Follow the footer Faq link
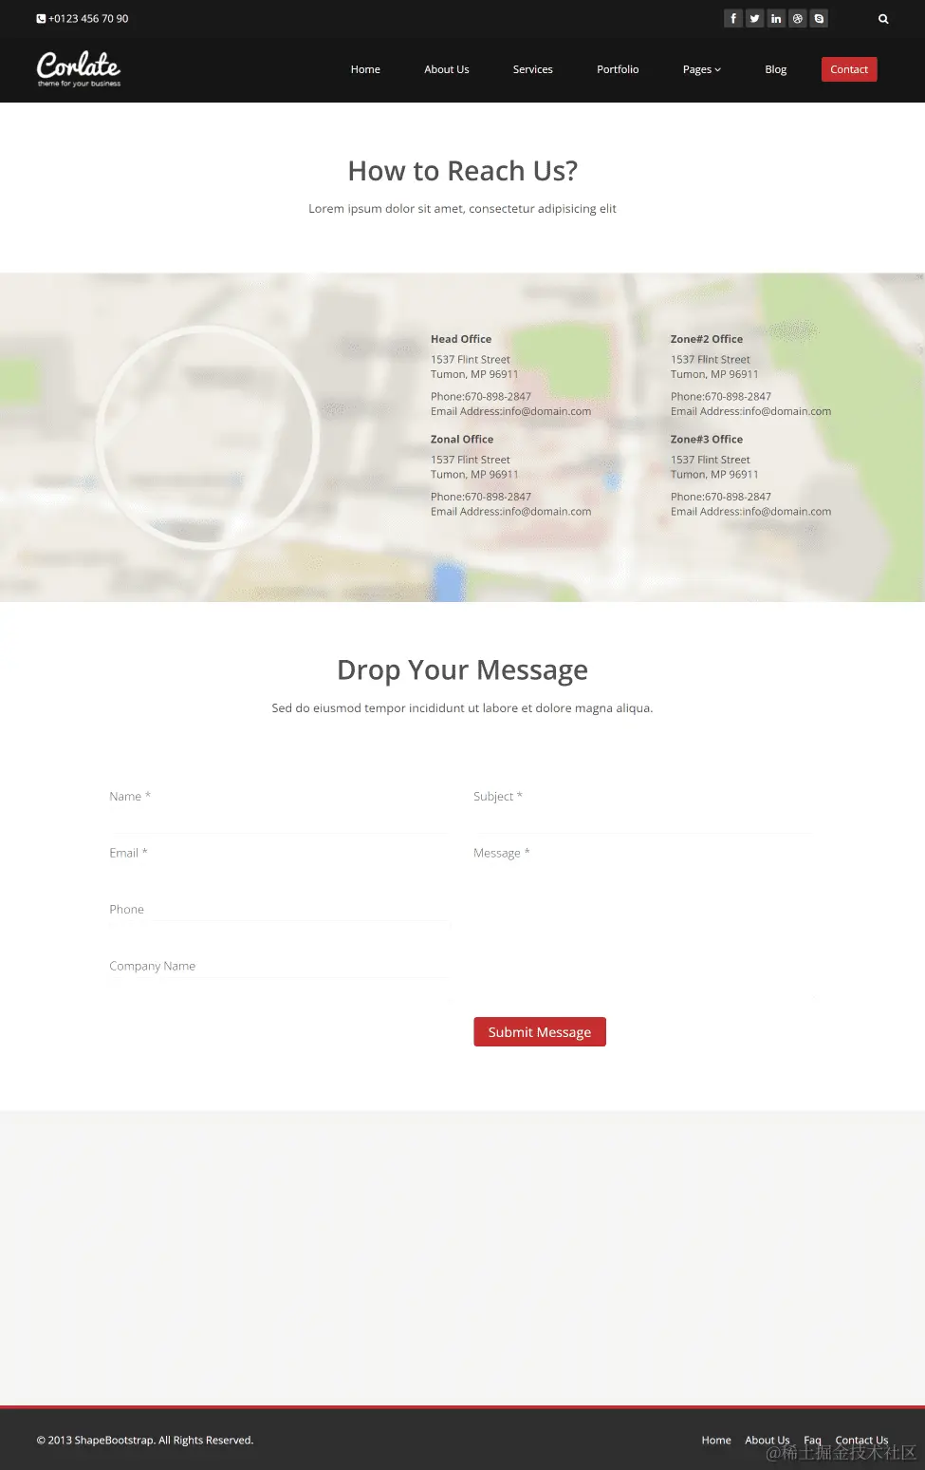 [x=812, y=1440]
